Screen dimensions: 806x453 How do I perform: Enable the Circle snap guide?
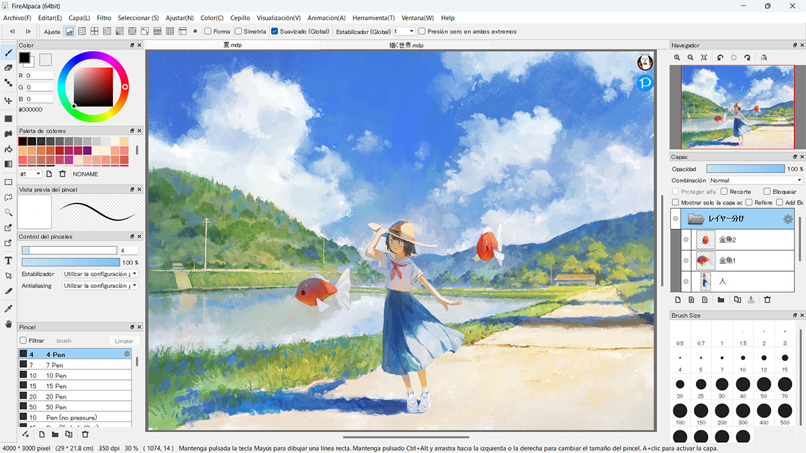pos(132,32)
